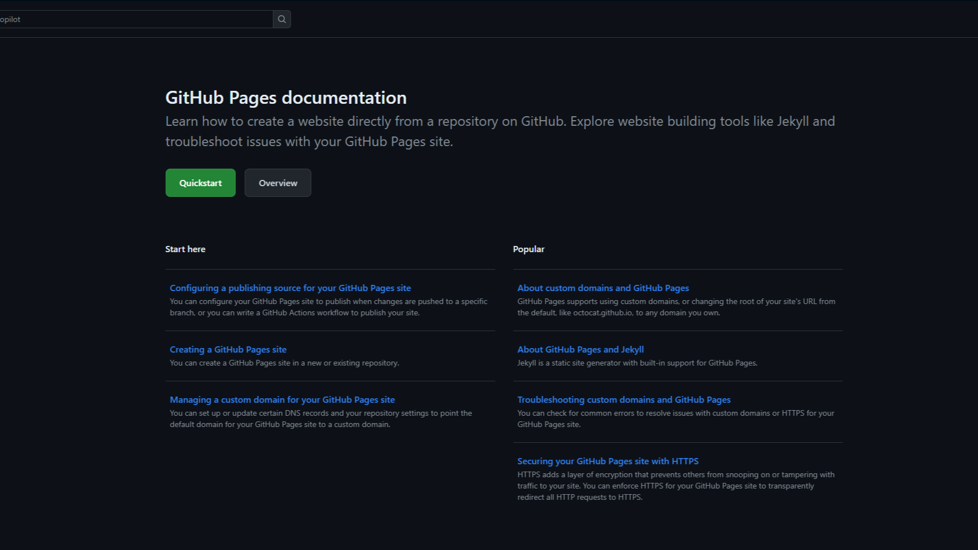Open 'About GitHub Pages and Jekyll' link

[580, 350]
